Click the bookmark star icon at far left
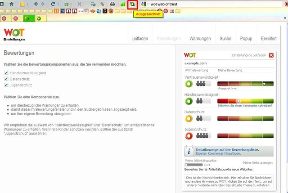This screenshot has width=288, height=193. pyautogui.click(x=1, y=4)
